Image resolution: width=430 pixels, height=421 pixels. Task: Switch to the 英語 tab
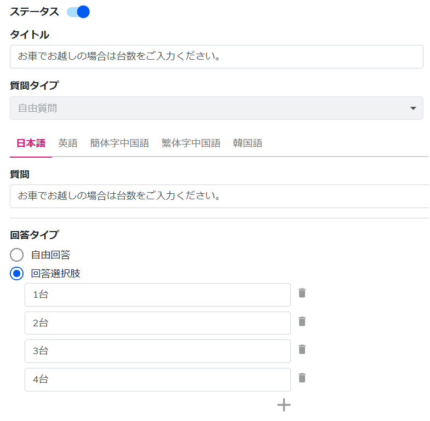pos(68,143)
